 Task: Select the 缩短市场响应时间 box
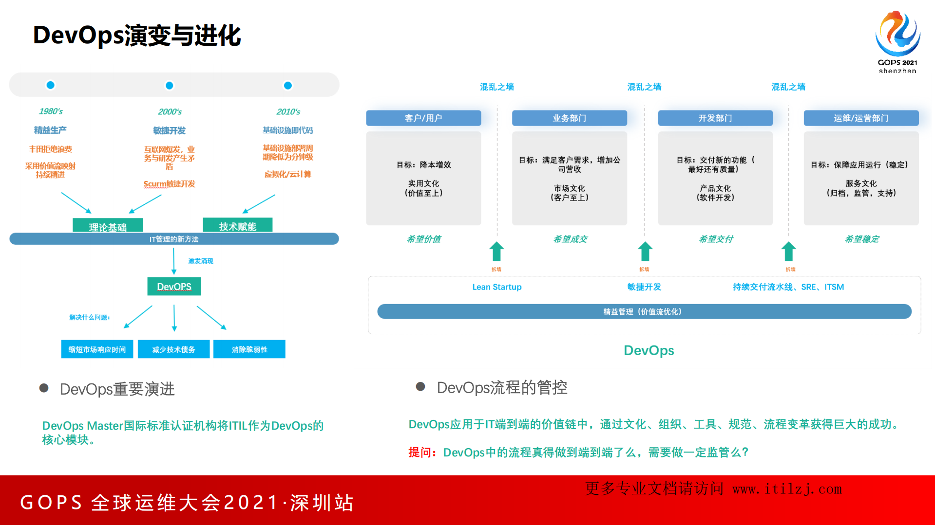pos(97,349)
